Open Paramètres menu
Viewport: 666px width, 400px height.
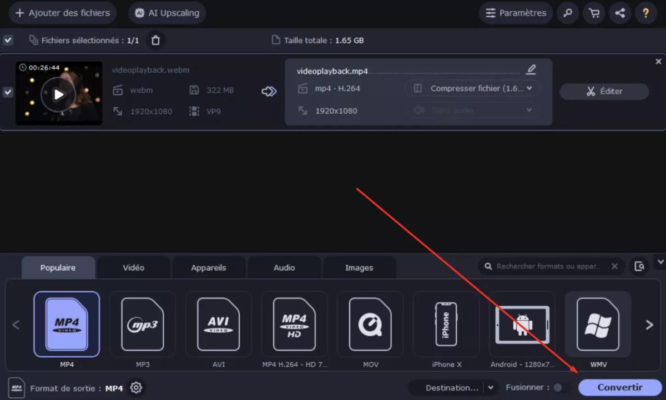tap(516, 13)
